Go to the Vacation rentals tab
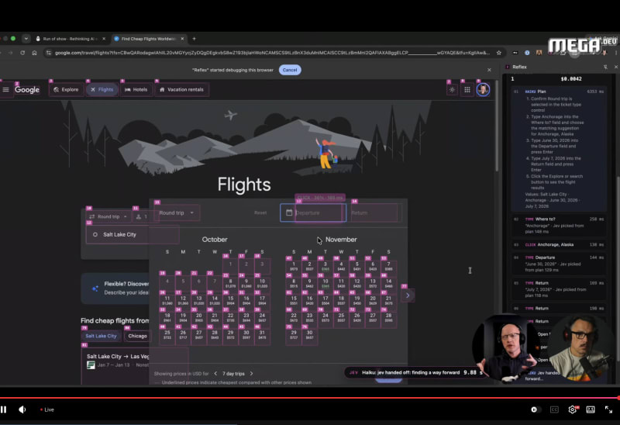 point(181,89)
